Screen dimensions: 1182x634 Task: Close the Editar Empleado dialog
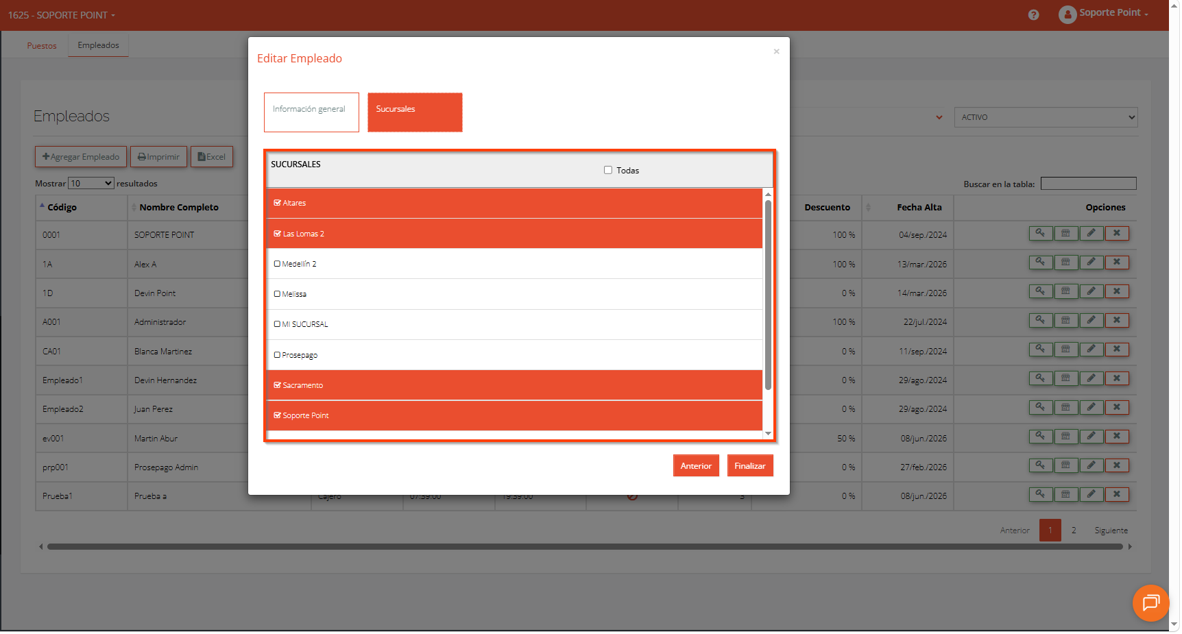[x=776, y=51]
